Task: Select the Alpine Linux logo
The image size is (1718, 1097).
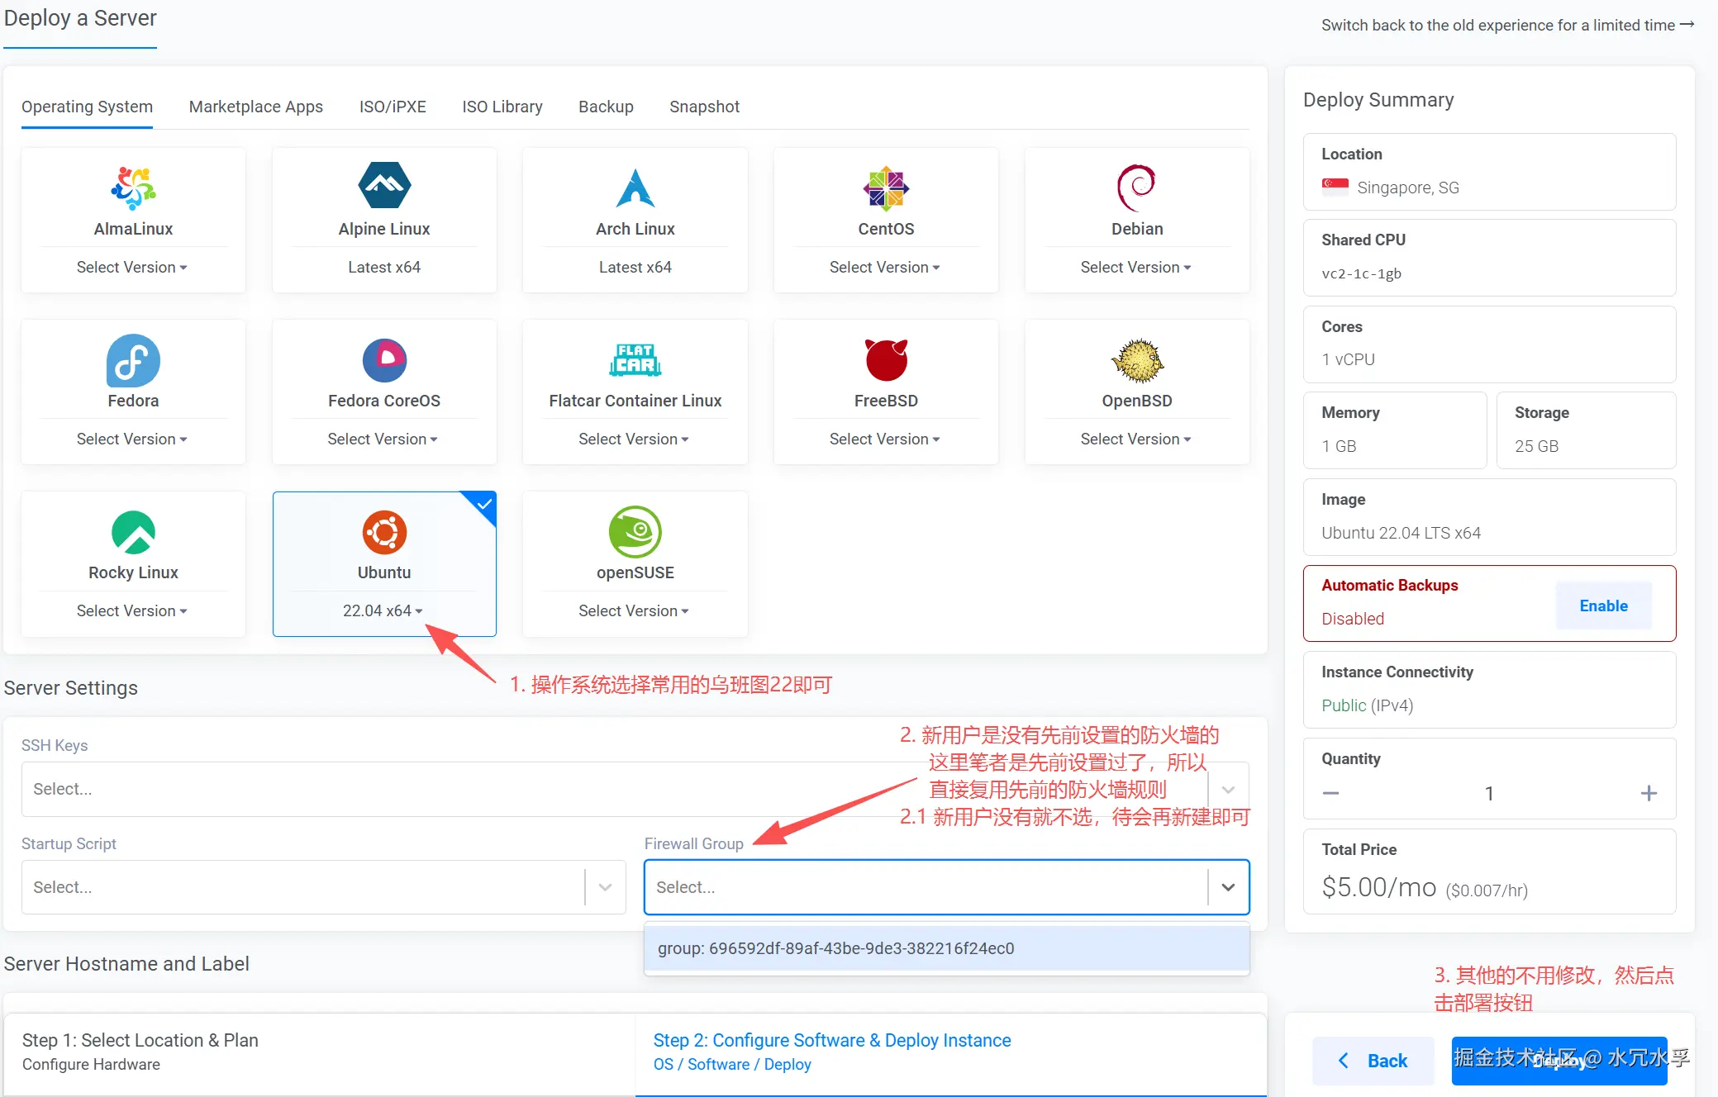Action: click(x=384, y=186)
